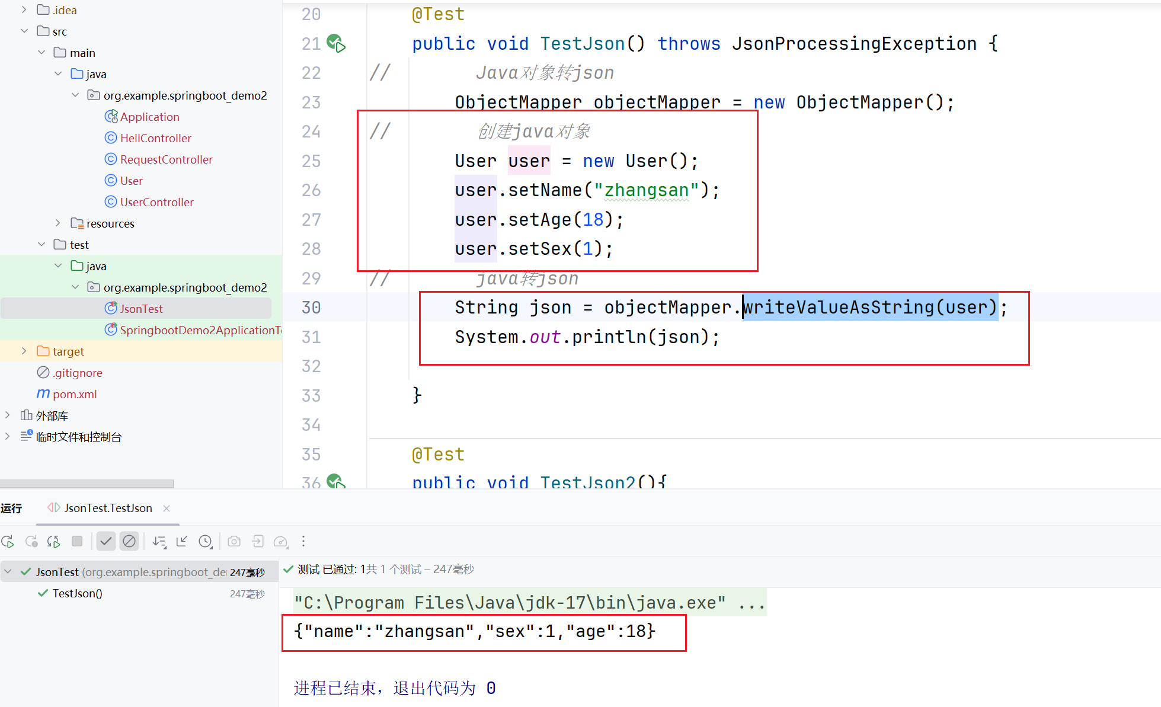
Task: Click the collapse all tests icon
Action: click(182, 541)
